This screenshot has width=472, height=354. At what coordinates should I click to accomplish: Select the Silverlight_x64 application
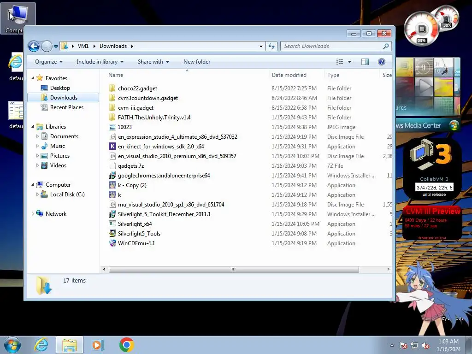[135, 224]
